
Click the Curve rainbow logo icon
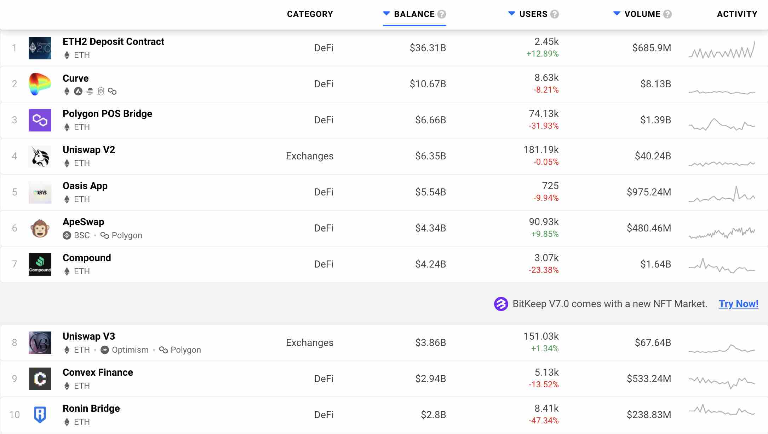[x=40, y=84]
